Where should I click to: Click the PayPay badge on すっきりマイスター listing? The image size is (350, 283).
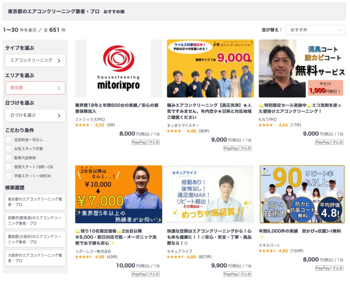tap(231, 148)
